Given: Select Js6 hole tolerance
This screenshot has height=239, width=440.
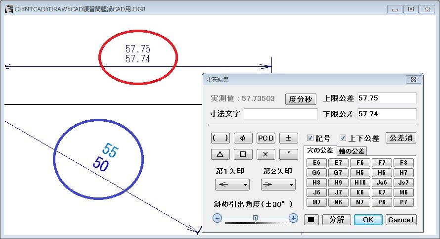Looking at the screenshot, I should (382, 183).
